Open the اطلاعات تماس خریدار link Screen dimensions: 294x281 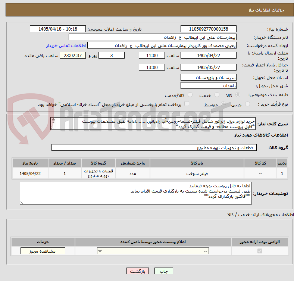click(66, 46)
